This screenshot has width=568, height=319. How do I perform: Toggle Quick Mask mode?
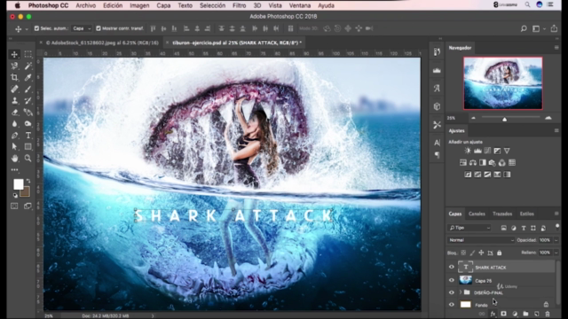coord(14,206)
